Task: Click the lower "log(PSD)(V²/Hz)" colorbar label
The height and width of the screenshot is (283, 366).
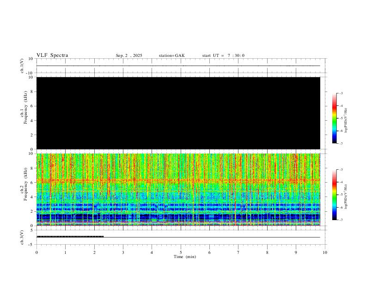Action: [346, 197]
